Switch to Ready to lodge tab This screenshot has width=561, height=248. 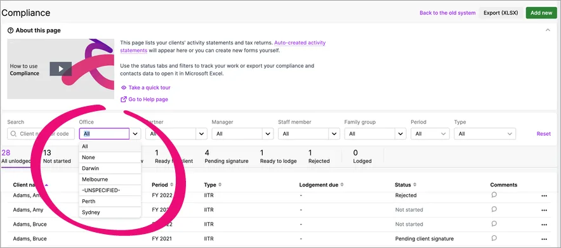pos(279,157)
